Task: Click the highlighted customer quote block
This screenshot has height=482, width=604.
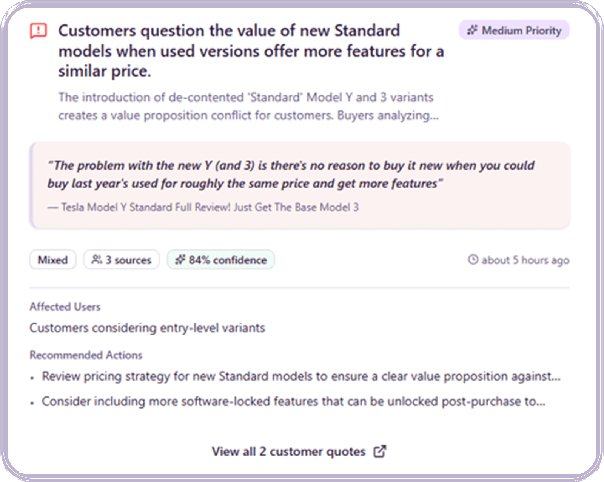Action: pos(300,185)
